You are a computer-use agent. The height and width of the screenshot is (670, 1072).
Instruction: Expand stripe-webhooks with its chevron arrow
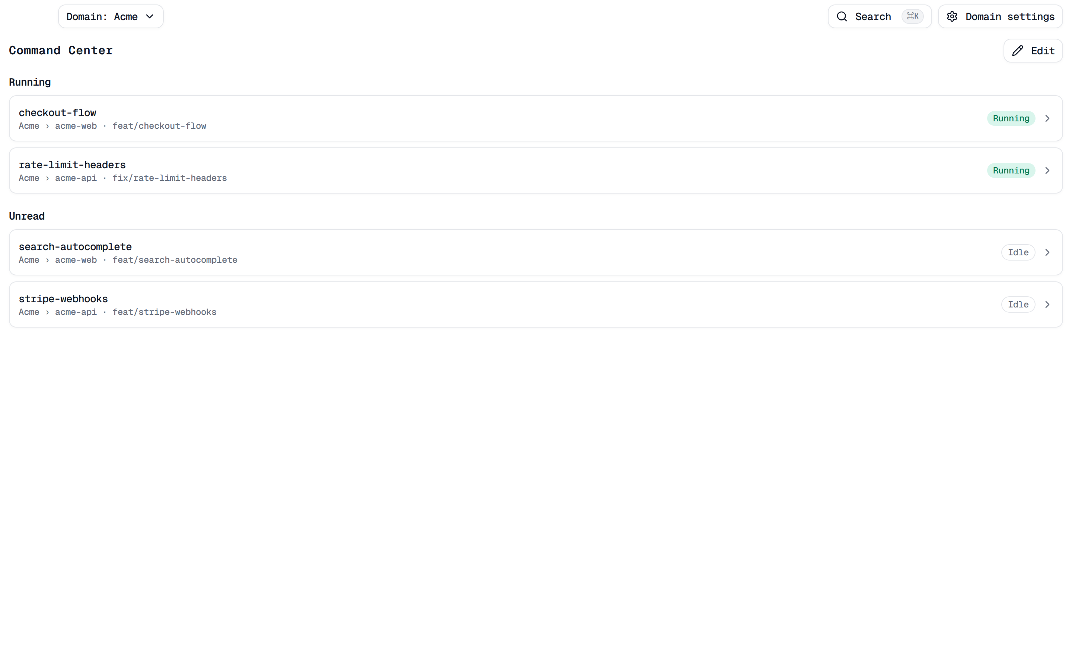pyautogui.click(x=1047, y=304)
